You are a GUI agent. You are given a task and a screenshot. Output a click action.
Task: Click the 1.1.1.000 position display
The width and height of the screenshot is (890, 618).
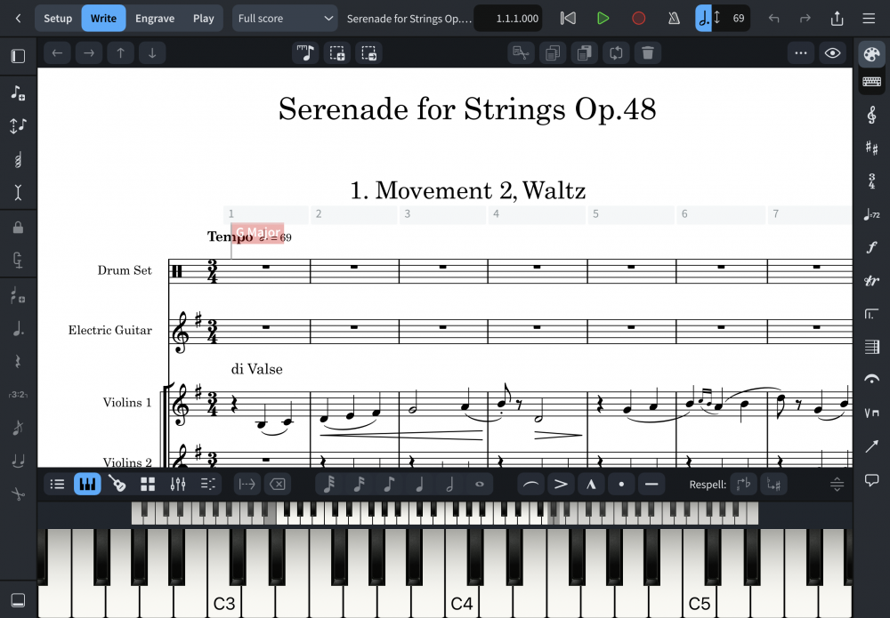tap(508, 18)
